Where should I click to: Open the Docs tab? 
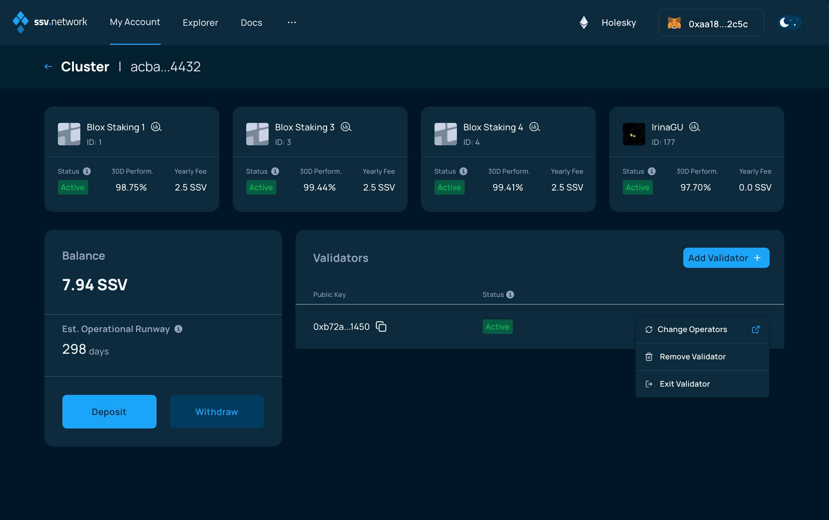point(251,22)
